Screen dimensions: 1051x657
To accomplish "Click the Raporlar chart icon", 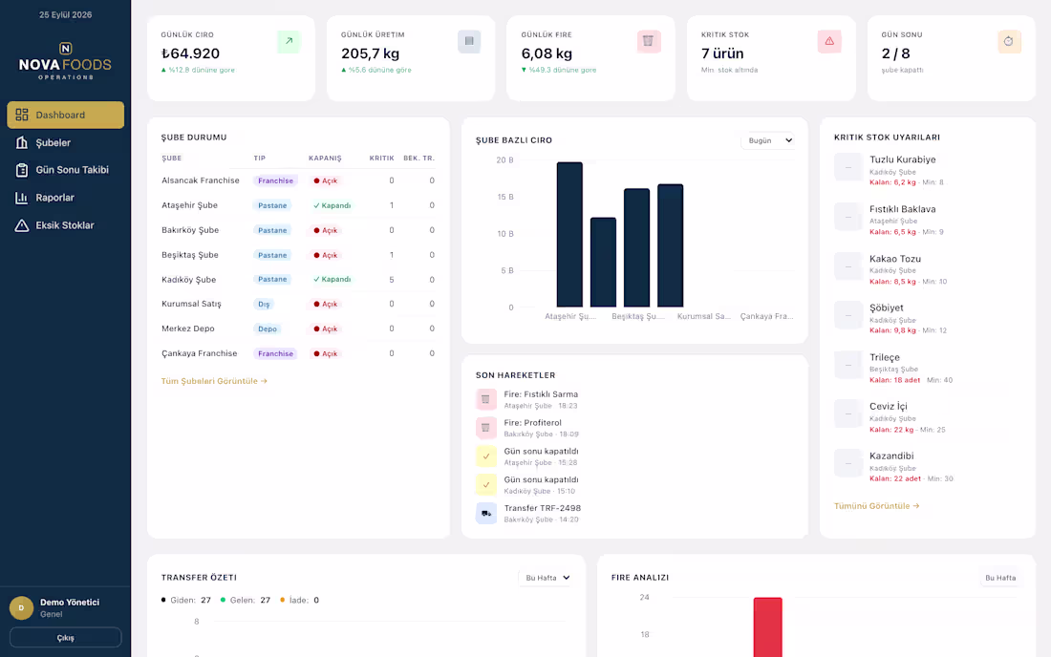I will 22,198.
